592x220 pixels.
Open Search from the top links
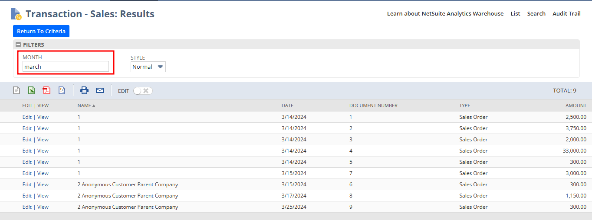[536, 14]
